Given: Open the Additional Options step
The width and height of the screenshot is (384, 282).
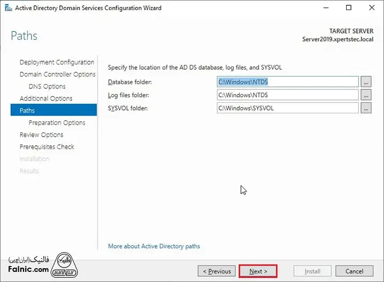Looking at the screenshot, I should click(46, 98).
